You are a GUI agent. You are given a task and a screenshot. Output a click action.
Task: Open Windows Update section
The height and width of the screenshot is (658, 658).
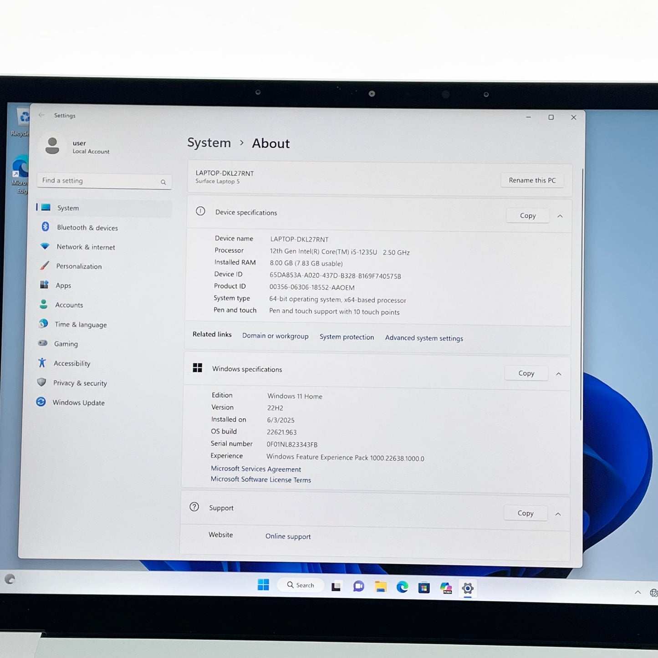(78, 403)
